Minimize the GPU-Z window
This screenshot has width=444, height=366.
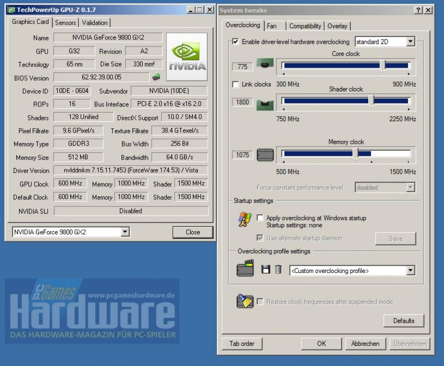click(191, 10)
